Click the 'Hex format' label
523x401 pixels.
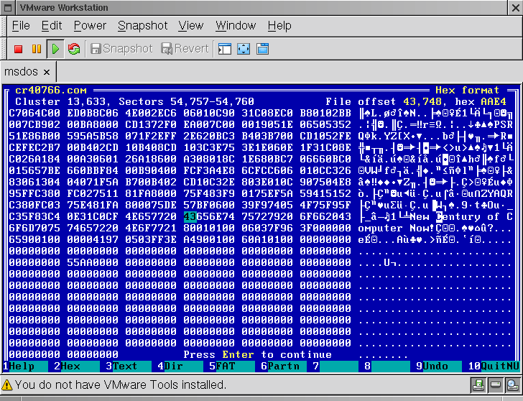pyautogui.click(x=467, y=90)
